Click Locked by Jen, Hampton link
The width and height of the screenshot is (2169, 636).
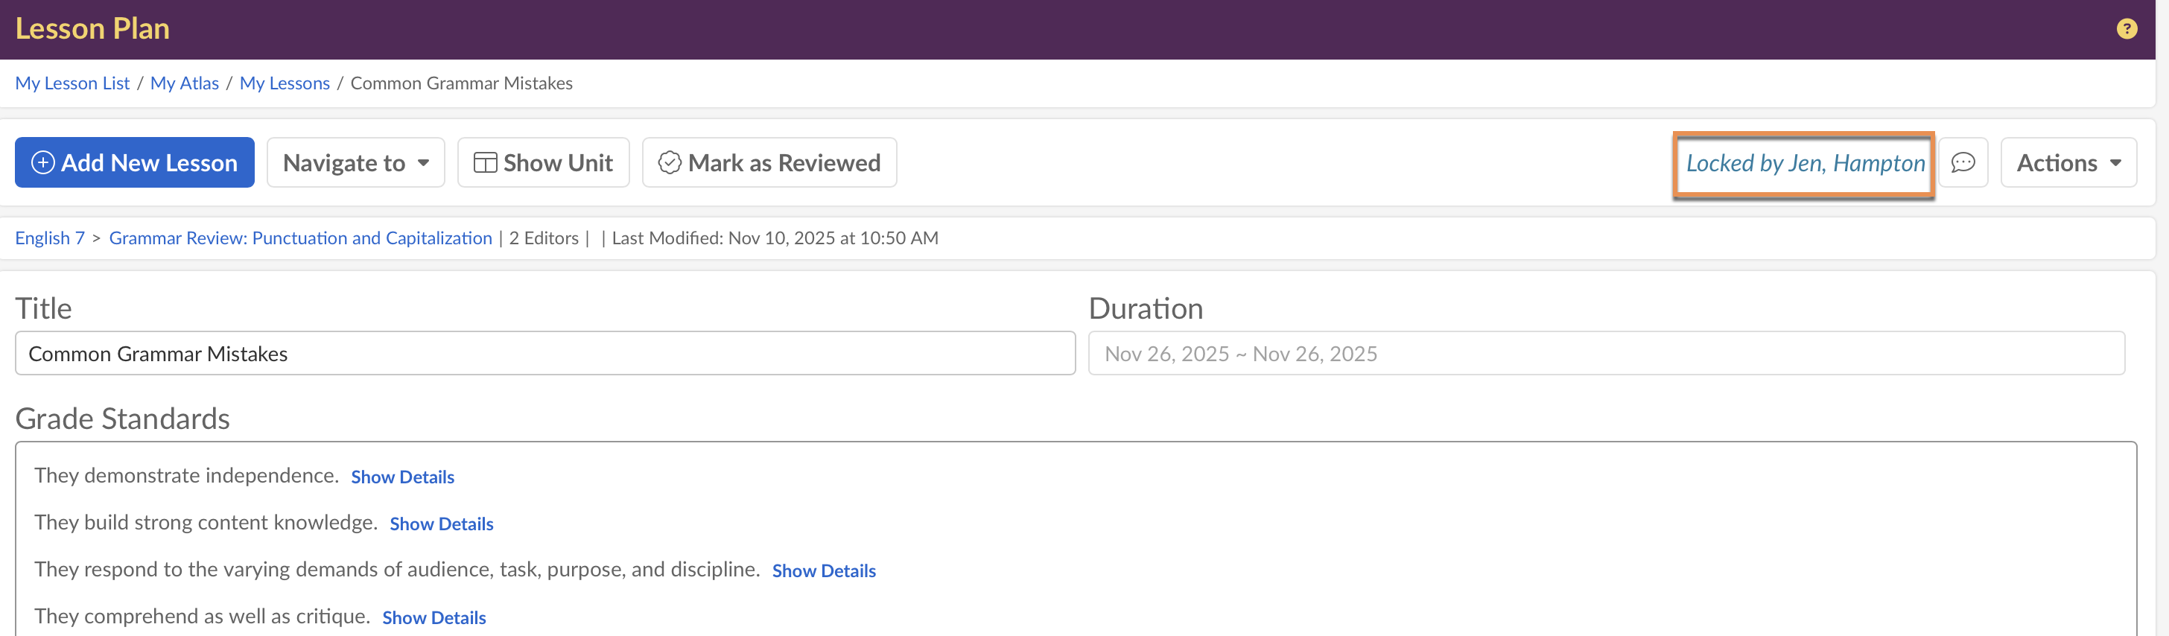point(1805,162)
